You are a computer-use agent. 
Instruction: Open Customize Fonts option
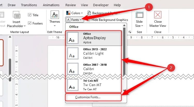pos(93,97)
